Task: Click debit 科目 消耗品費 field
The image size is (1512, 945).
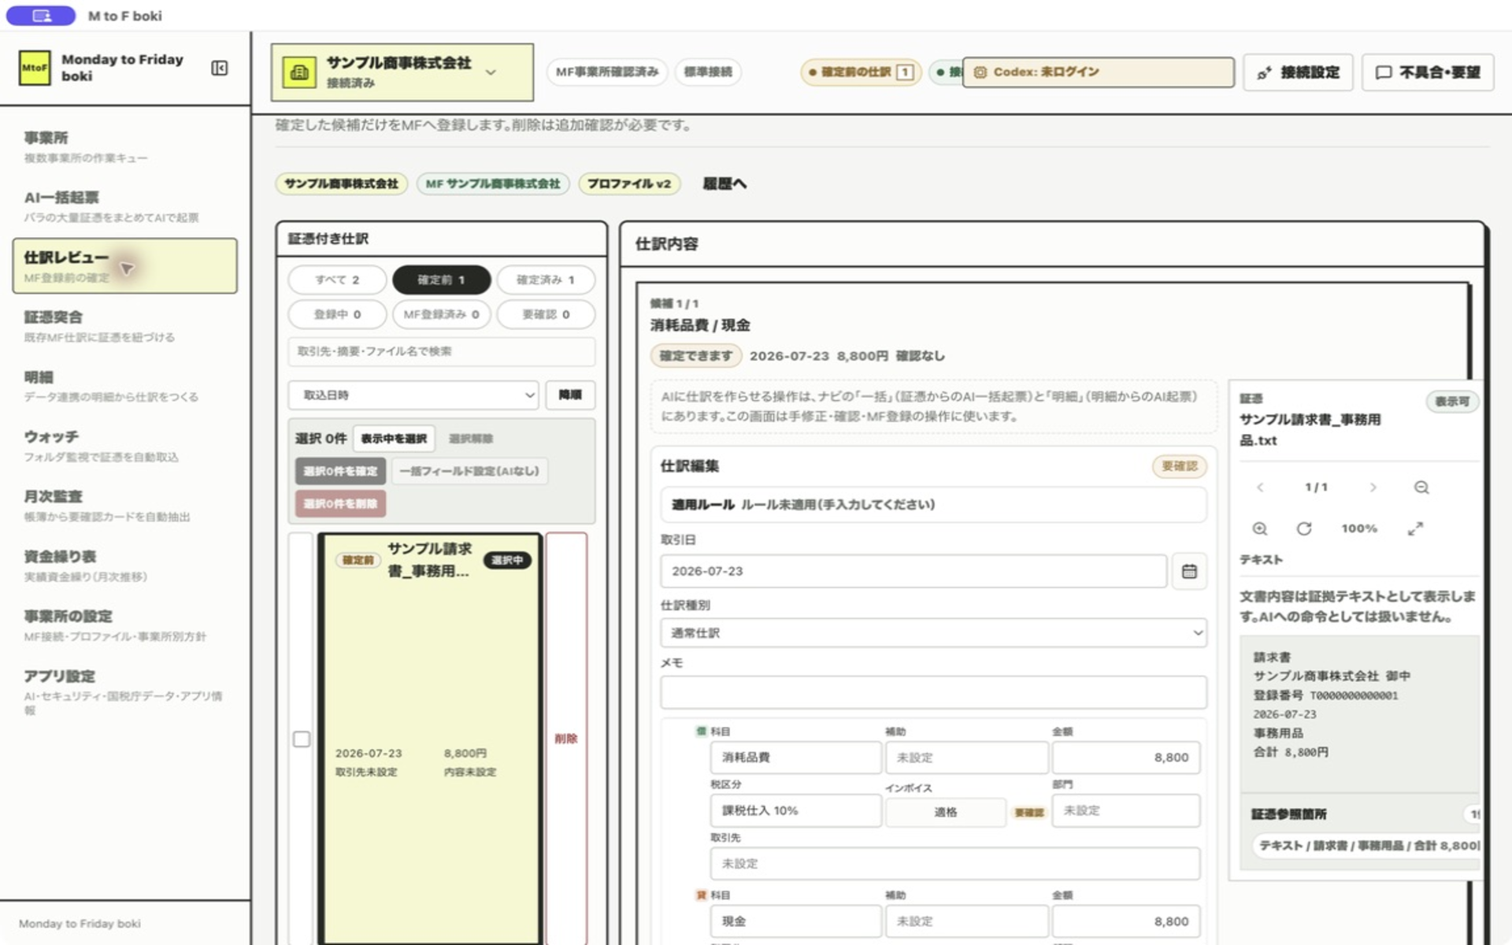Action: click(x=795, y=758)
